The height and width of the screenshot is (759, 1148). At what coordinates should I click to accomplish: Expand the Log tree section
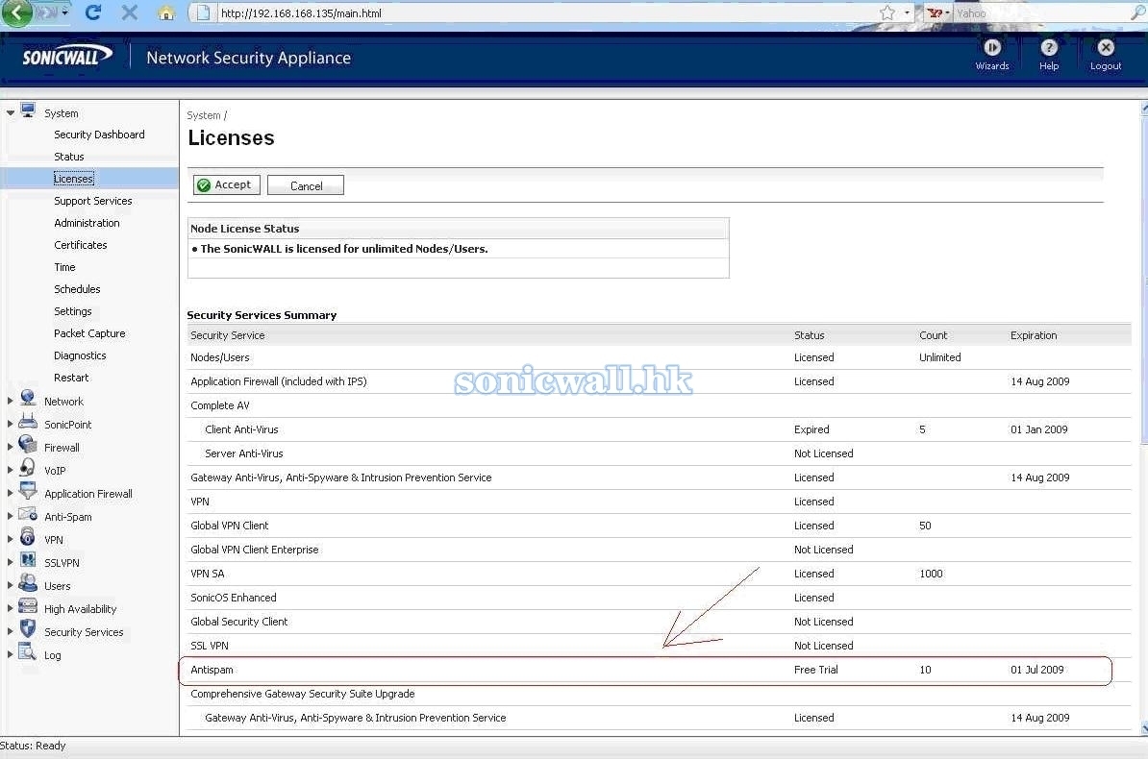(11, 654)
